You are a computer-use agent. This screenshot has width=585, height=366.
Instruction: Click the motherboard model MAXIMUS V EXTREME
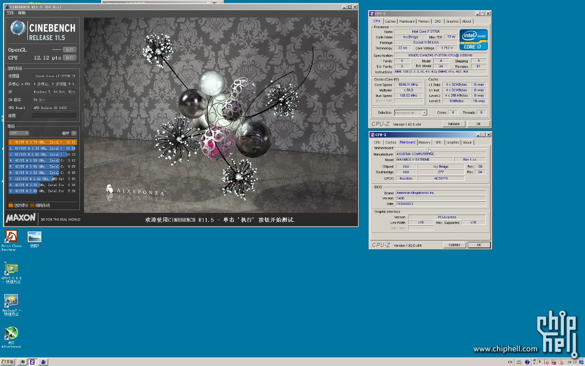pyautogui.click(x=424, y=160)
